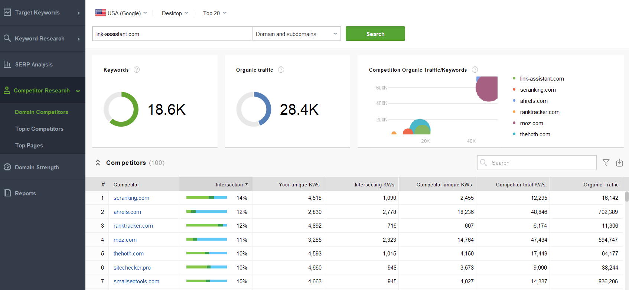Click help icon beside Competition Organic Traffic/Keywords
The image size is (629, 290).
coord(475,70)
